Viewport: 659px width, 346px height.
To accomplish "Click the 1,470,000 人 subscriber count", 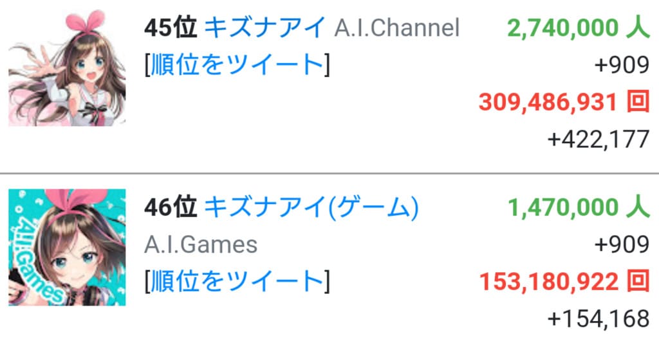I will tap(579, 207).
